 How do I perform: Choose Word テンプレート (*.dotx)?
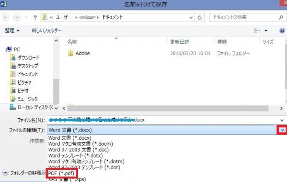pos(76,156)
